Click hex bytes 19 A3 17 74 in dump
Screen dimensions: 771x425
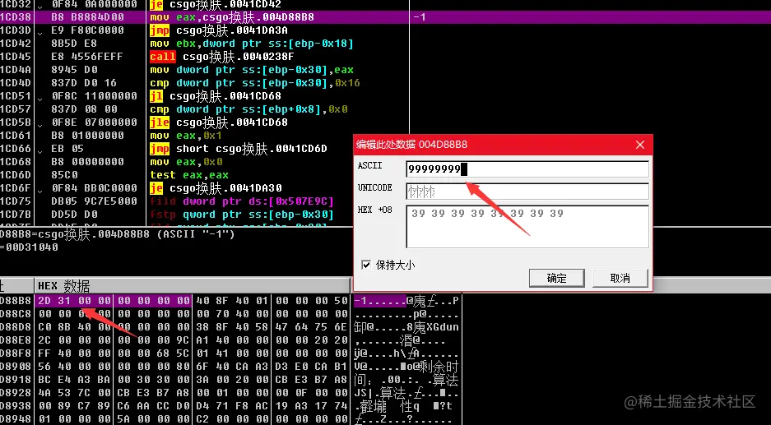tap(312, 406)
